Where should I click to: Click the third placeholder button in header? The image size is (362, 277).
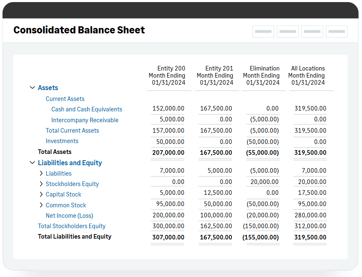[312, 31]
